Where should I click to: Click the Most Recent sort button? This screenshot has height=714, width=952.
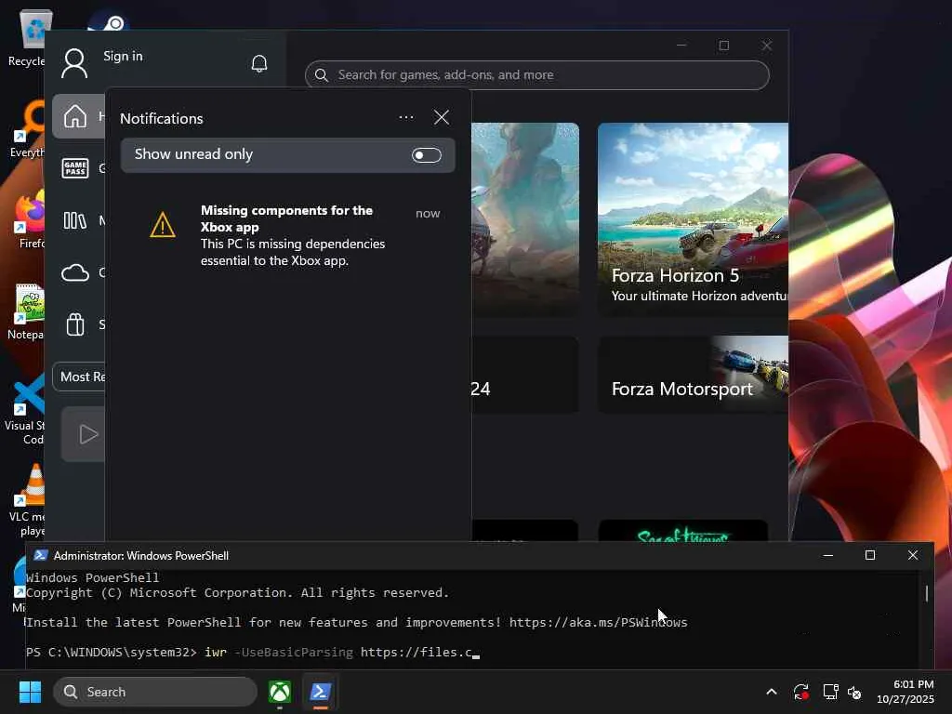(x=79, y=377)
